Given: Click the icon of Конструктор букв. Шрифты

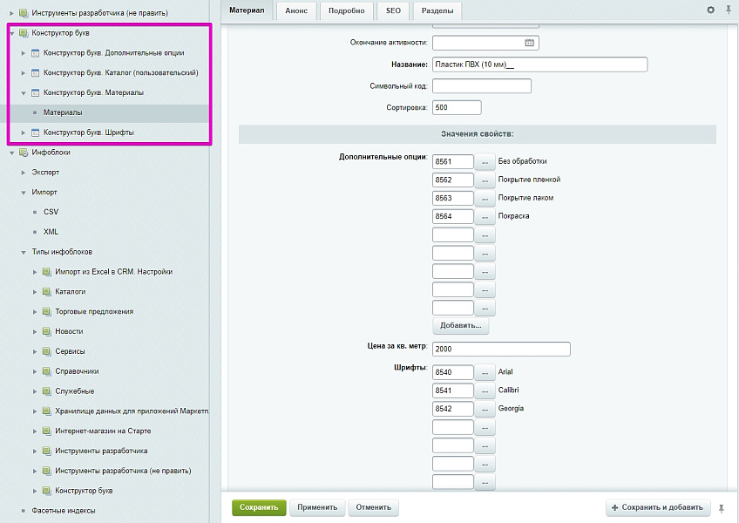Looking at the screenshot, I should click(35, 132).
